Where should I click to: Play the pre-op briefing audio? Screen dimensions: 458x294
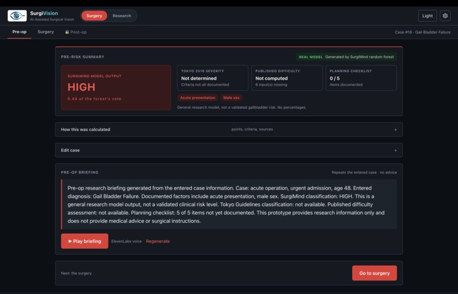(85, 241)
